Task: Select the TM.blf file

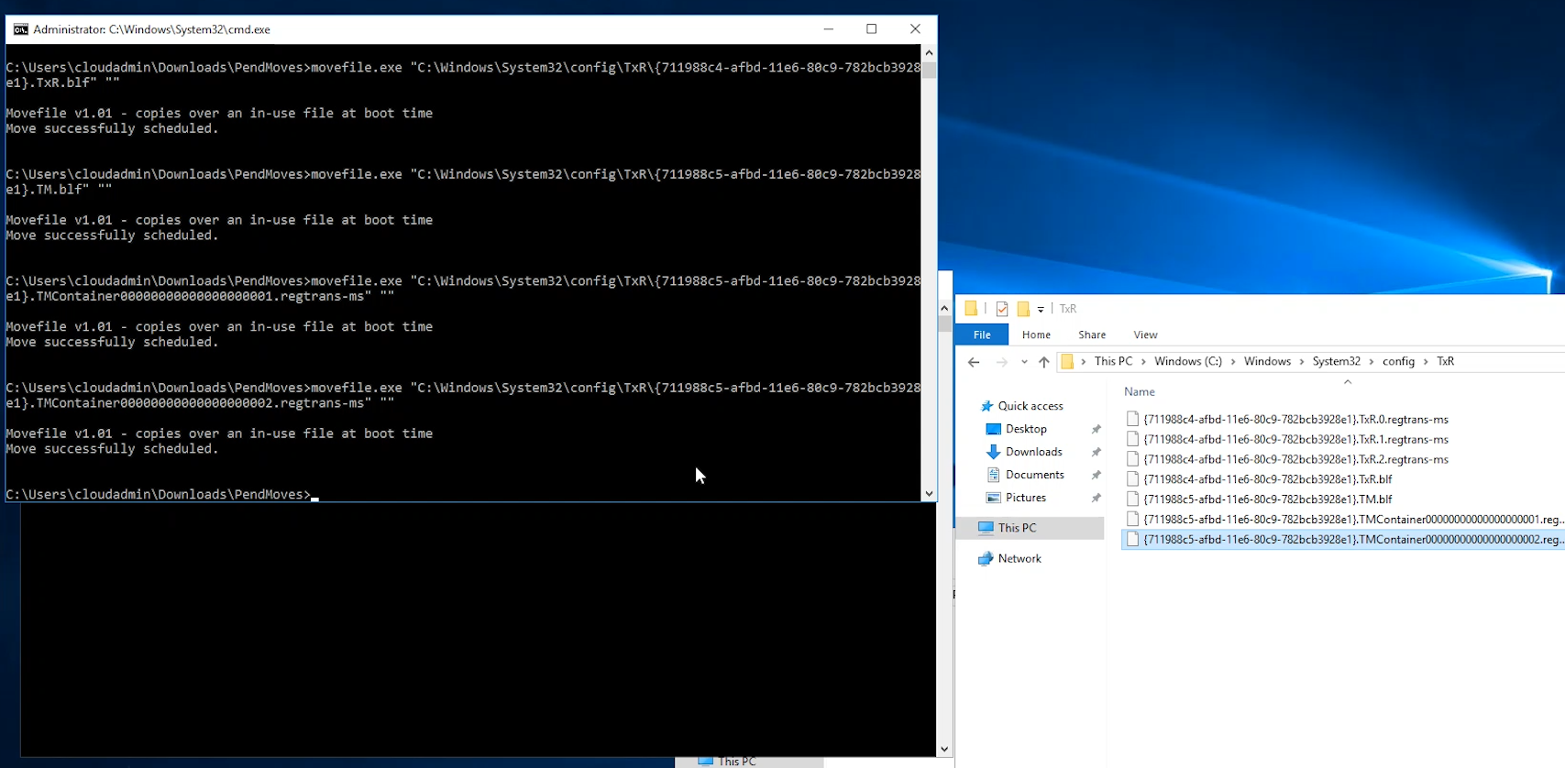Action: tap(1268, 499)
